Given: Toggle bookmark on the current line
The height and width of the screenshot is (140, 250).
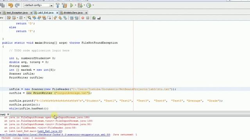Looking at the screenshot, I should [65, 18].
